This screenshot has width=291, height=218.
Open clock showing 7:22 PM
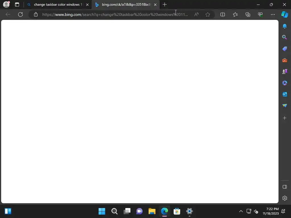271,211
